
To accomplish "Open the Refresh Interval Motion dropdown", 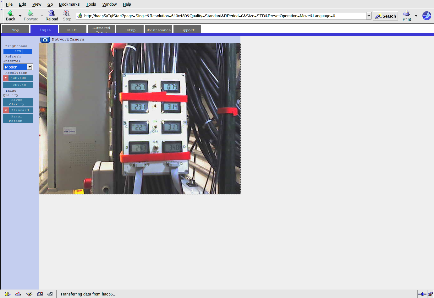I will click(18, 67).
